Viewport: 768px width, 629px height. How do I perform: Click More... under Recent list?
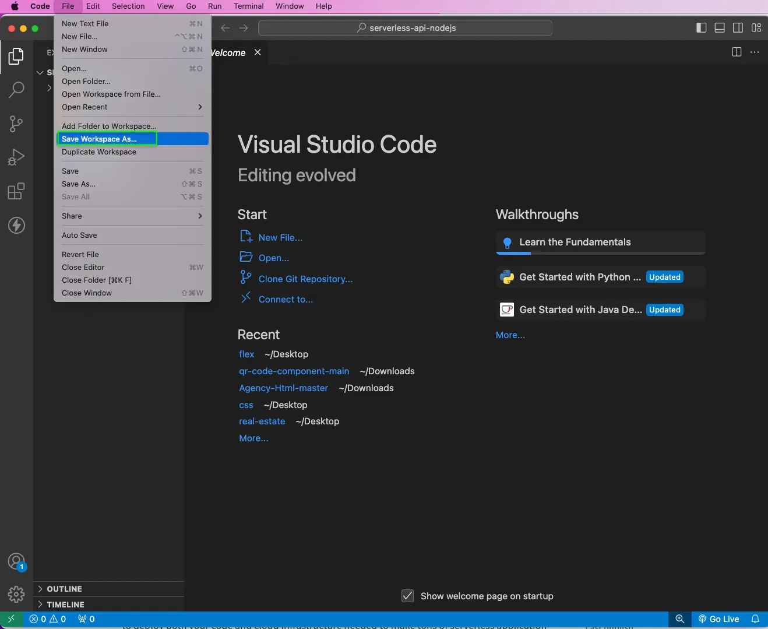[253, 438]
